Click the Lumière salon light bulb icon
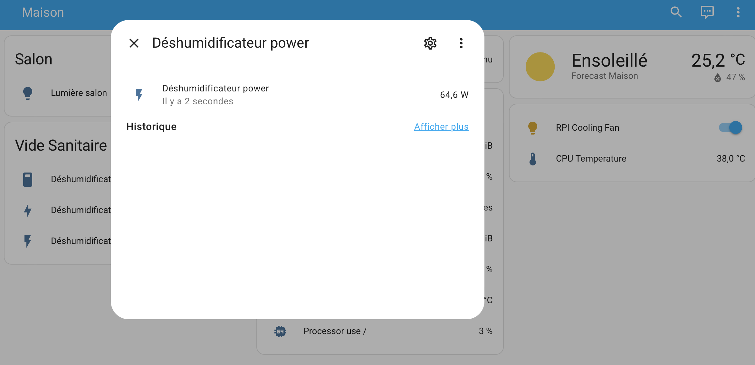 click(28, 93)
